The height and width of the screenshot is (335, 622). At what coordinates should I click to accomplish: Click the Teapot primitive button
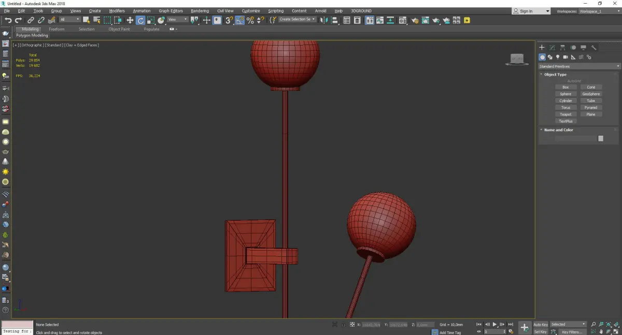tap(566, 114)
